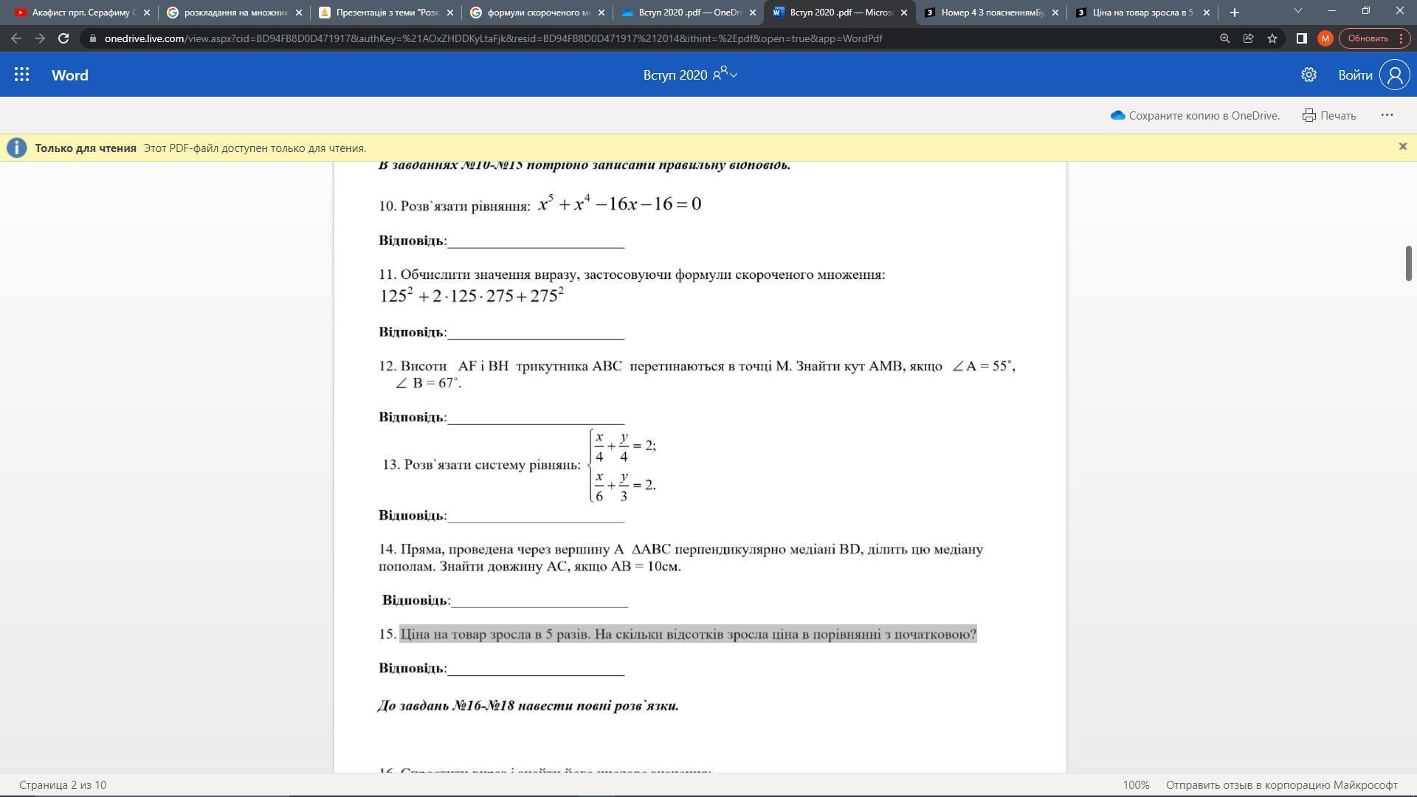This screenshot has height=797, width=1417.
Task: Click the Войти sign-in link
Action: coord(1355,75)
